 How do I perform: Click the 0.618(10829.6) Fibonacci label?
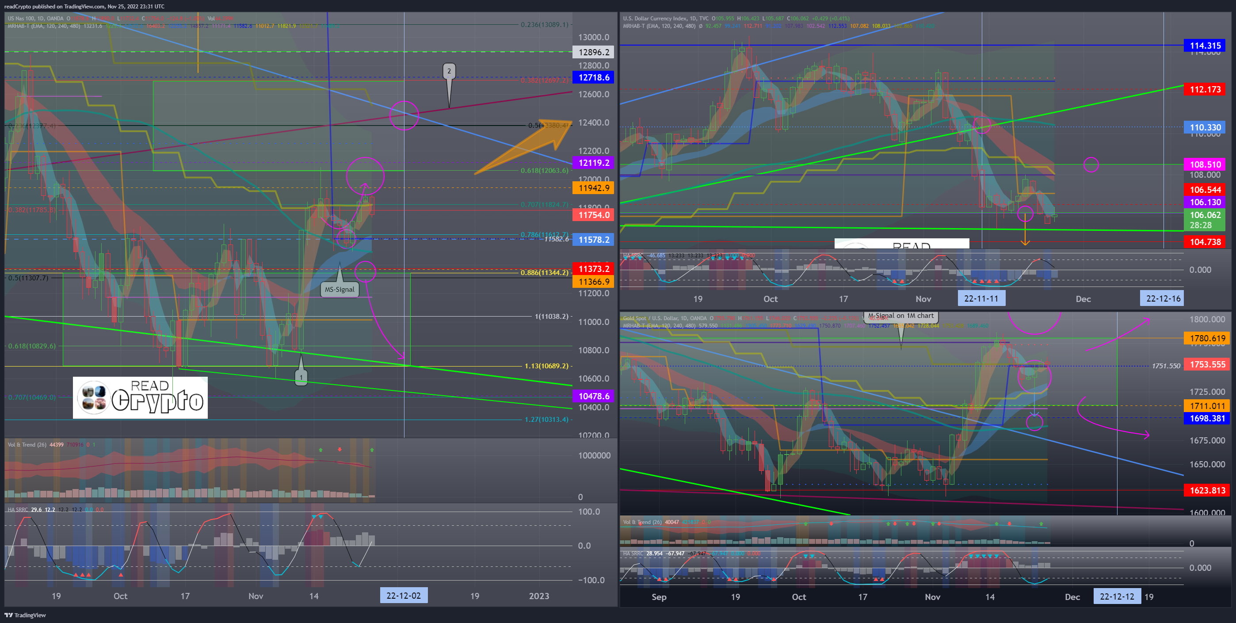[32, 346]
